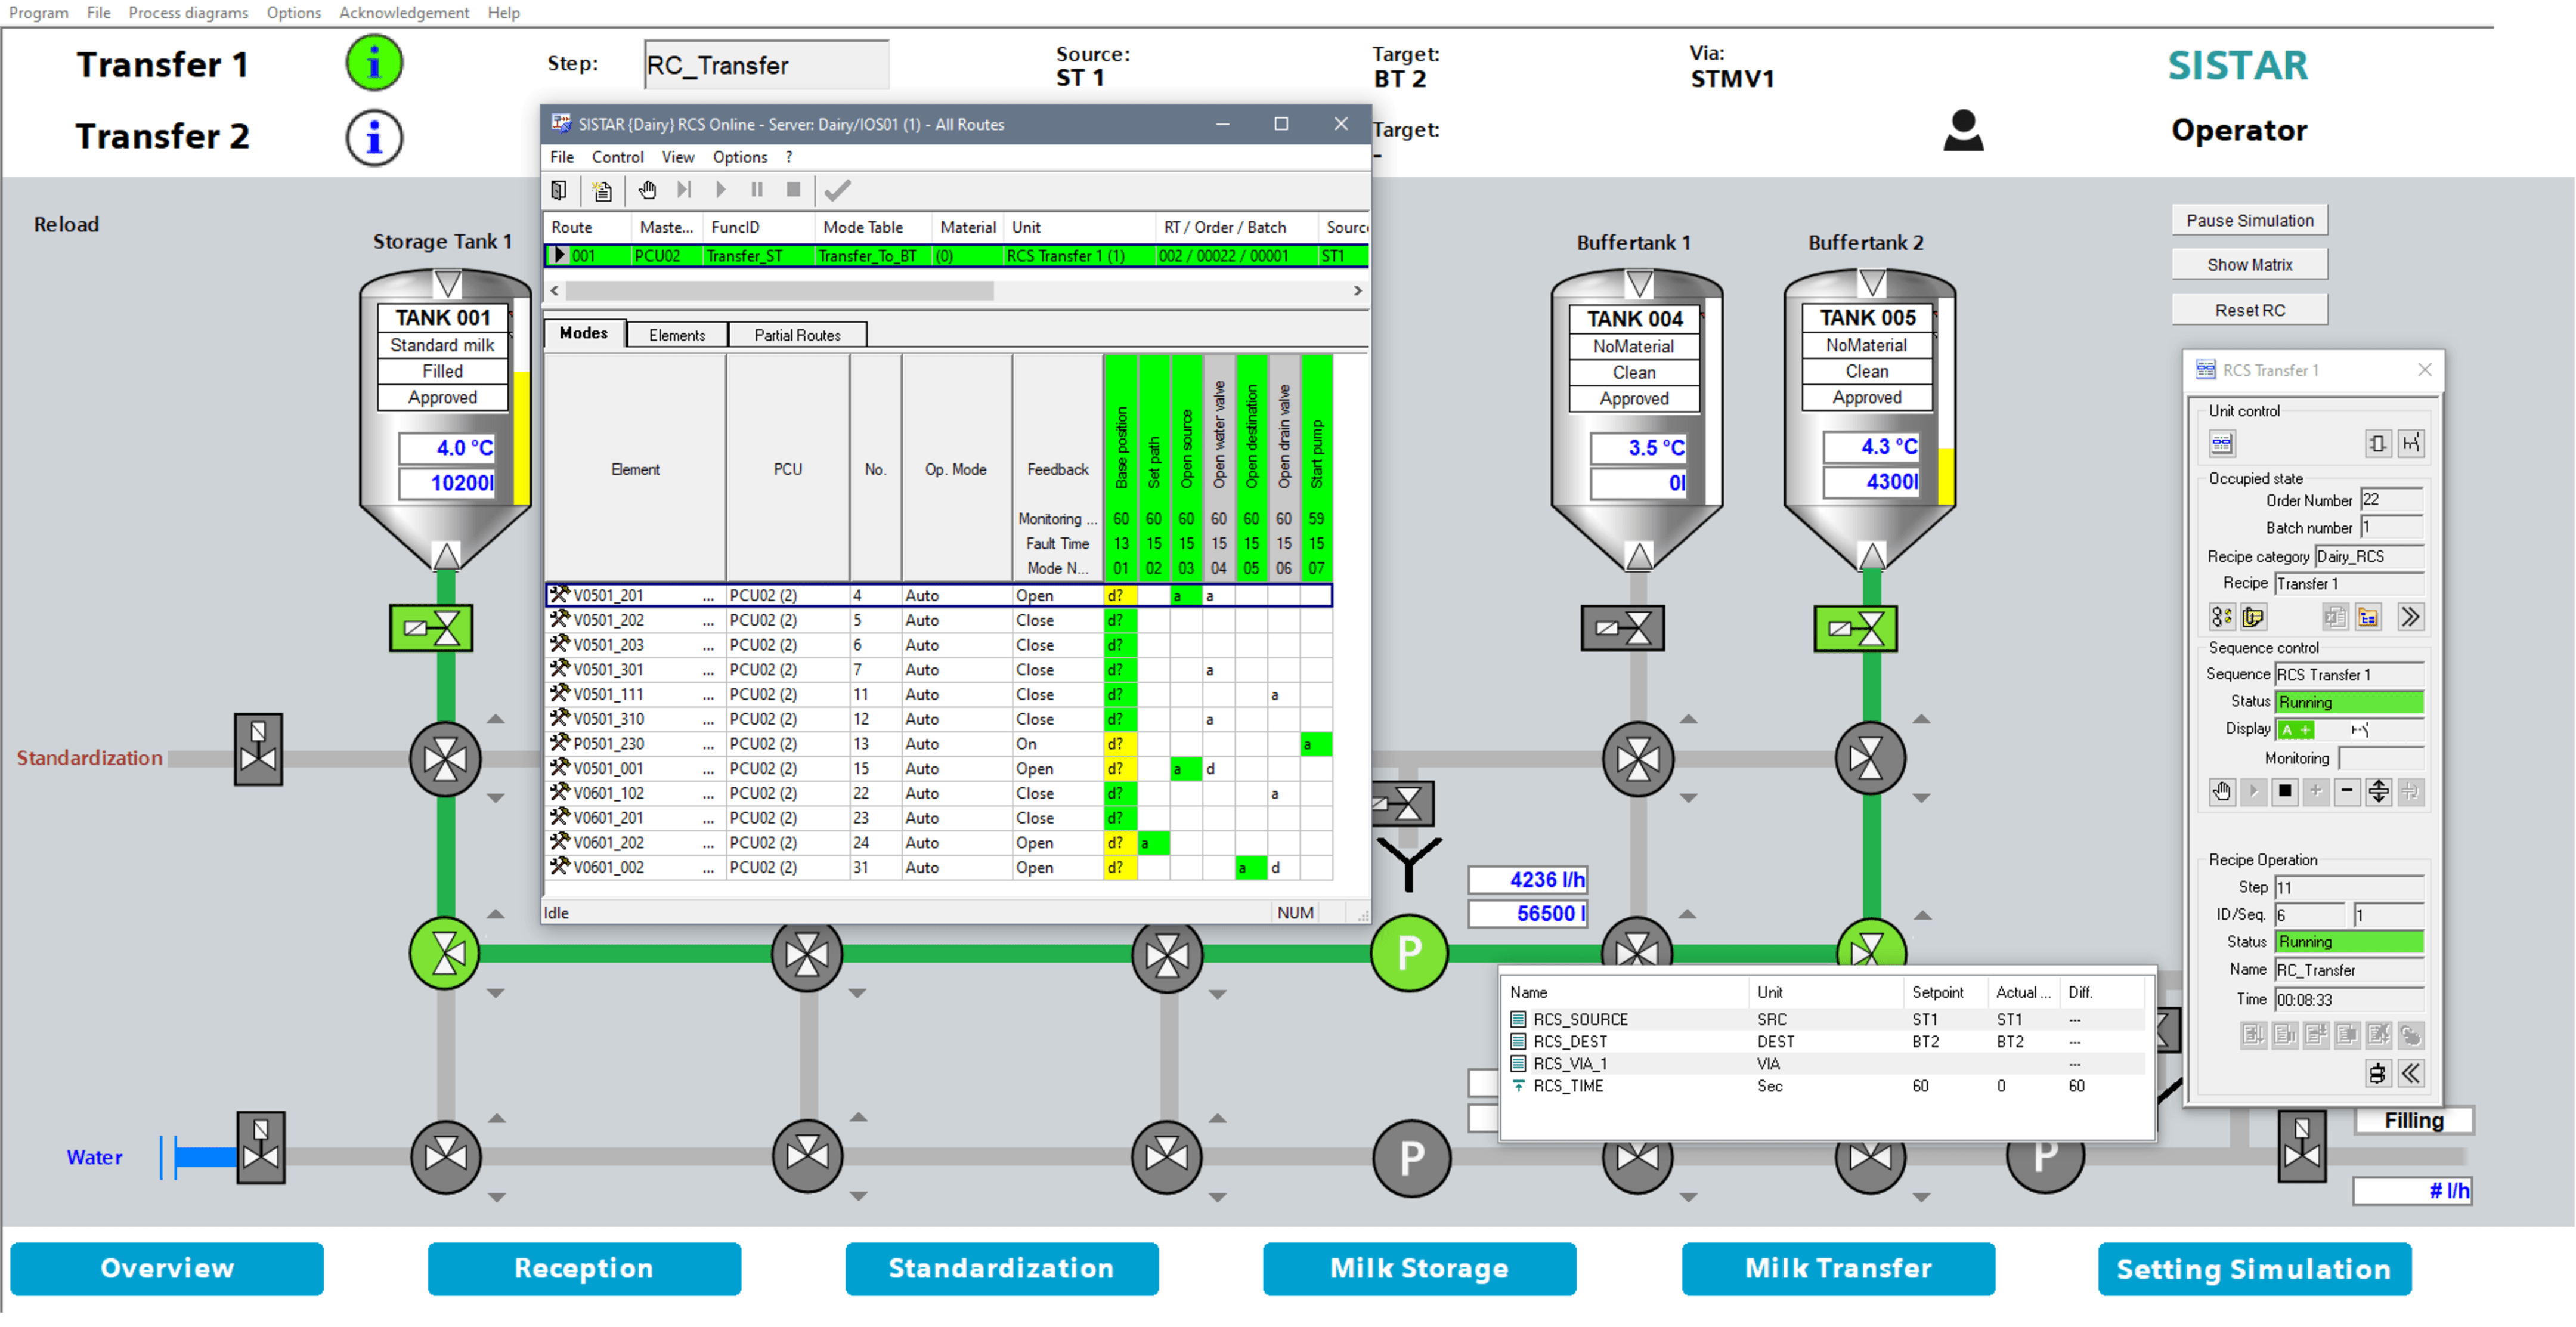Image resolution: width=2576 pixels, height=1327 pixels.
Task: Open the Control menu in RCS Online window
Action: [617, 157]
